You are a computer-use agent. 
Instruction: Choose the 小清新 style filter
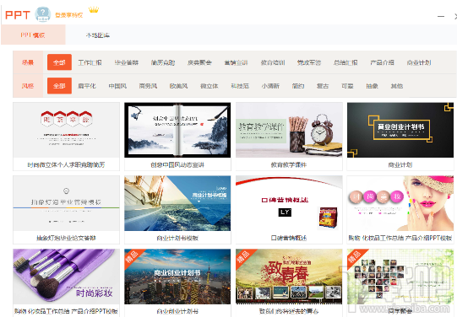point(270,86)
